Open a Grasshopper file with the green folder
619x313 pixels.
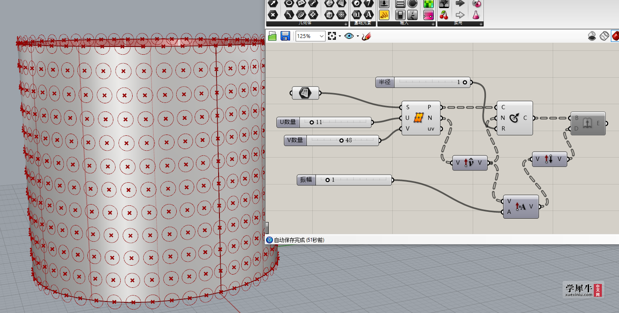[272, 36]
